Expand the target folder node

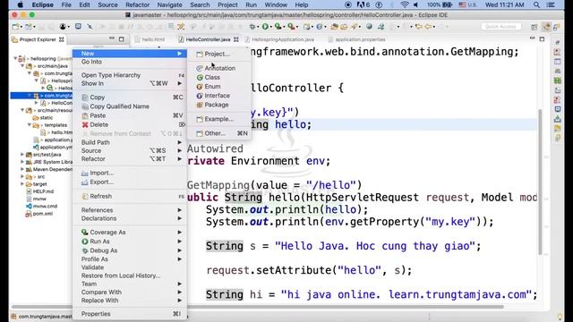coord(22,184)
